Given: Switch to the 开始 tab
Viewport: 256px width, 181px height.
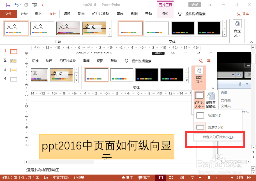Looking at the screenshot, I should [24, 14].
